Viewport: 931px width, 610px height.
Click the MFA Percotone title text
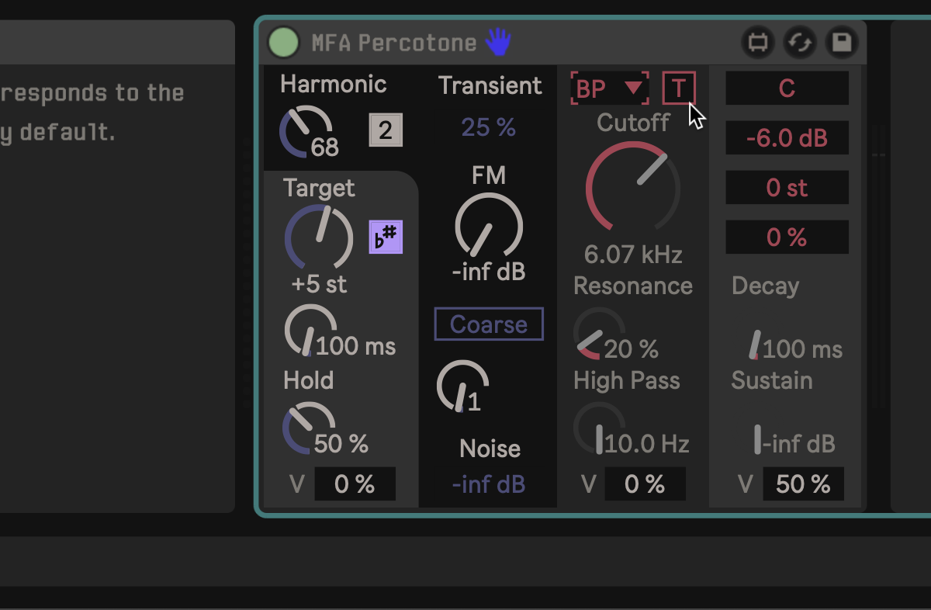pyautogui.click(x=394, y=43)
